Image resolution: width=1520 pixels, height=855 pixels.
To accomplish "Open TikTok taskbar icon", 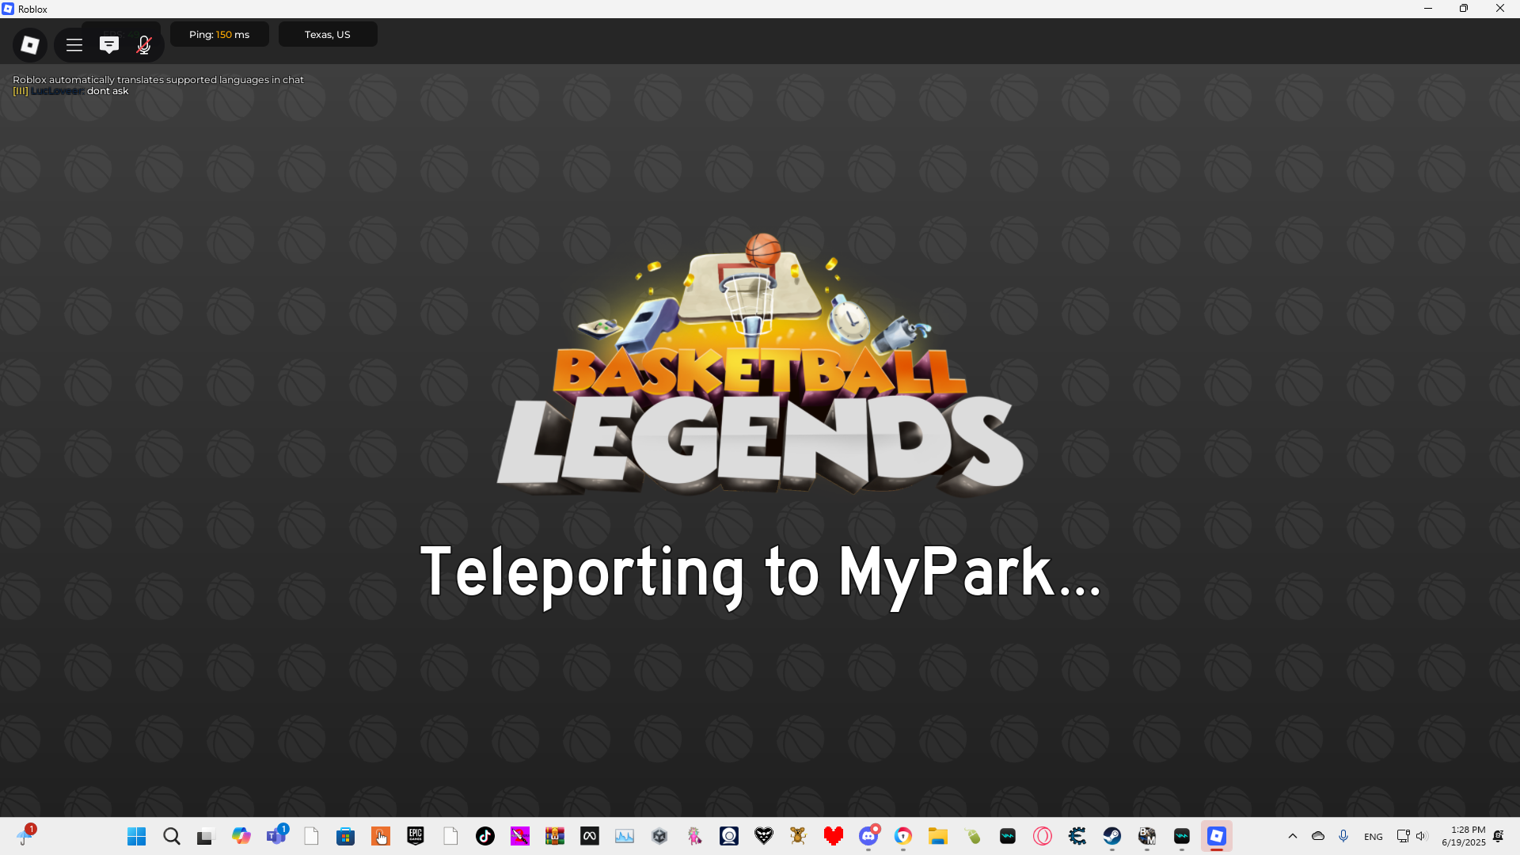I will click(x=484, y=836).
